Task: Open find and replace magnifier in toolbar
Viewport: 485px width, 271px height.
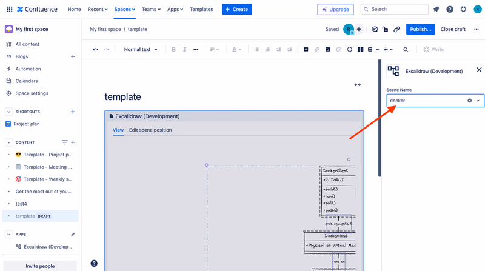Action: pos(406,49)
